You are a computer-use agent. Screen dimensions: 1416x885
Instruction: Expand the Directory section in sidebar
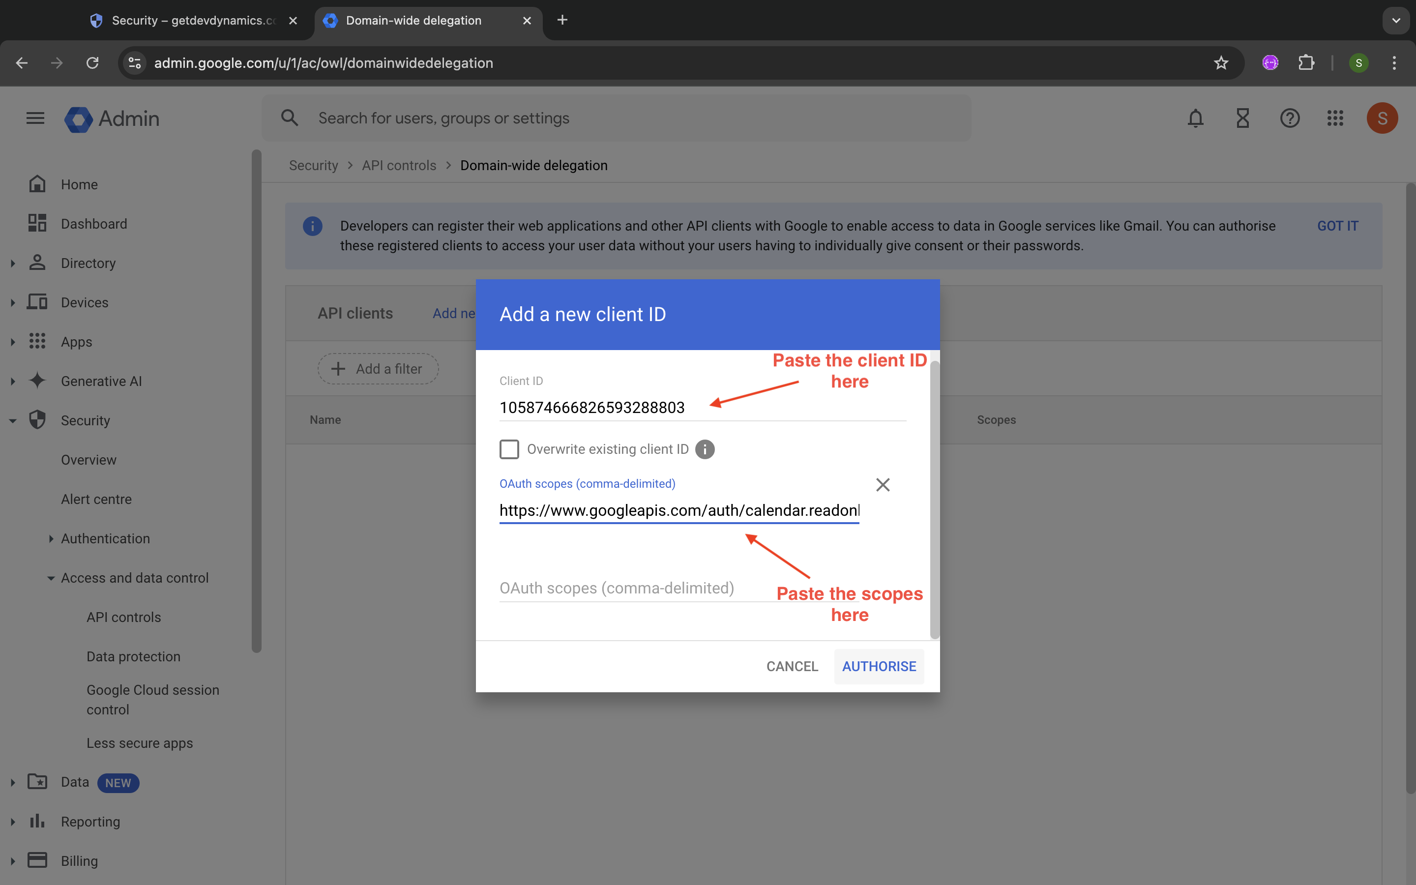(13, 264)
